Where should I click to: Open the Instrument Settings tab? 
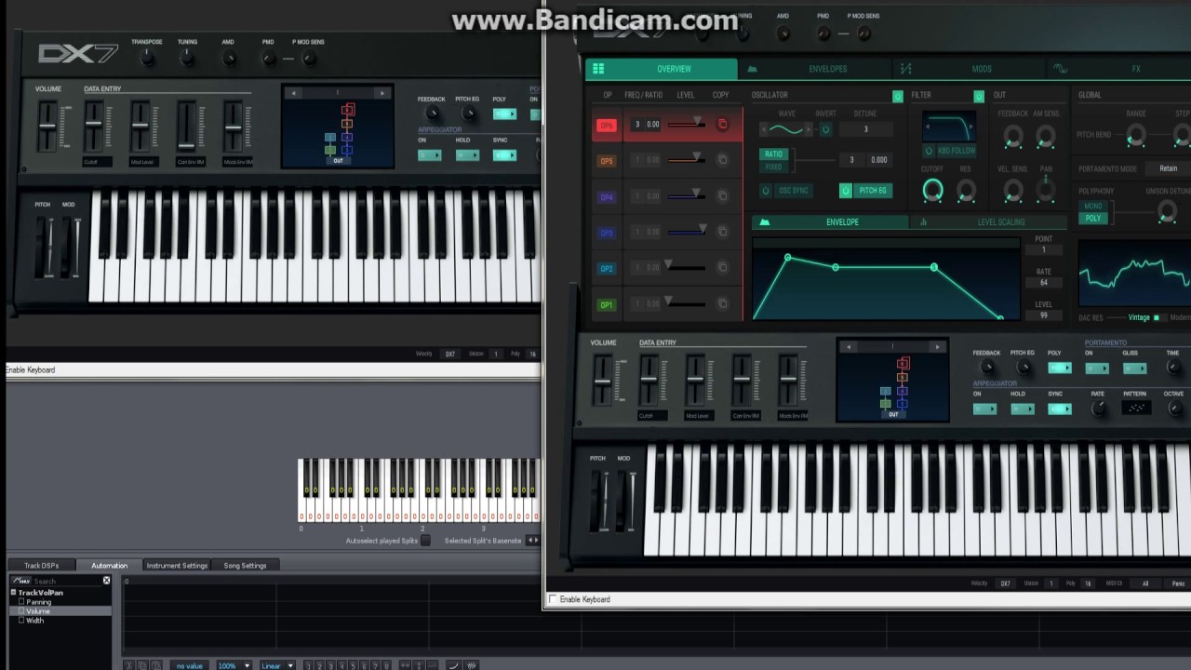coord(177,566)
